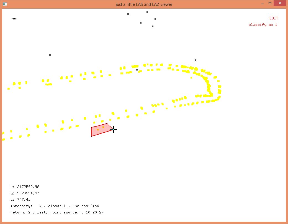Click the intensity and class info line
288x224 pixels.
point(55,206)
